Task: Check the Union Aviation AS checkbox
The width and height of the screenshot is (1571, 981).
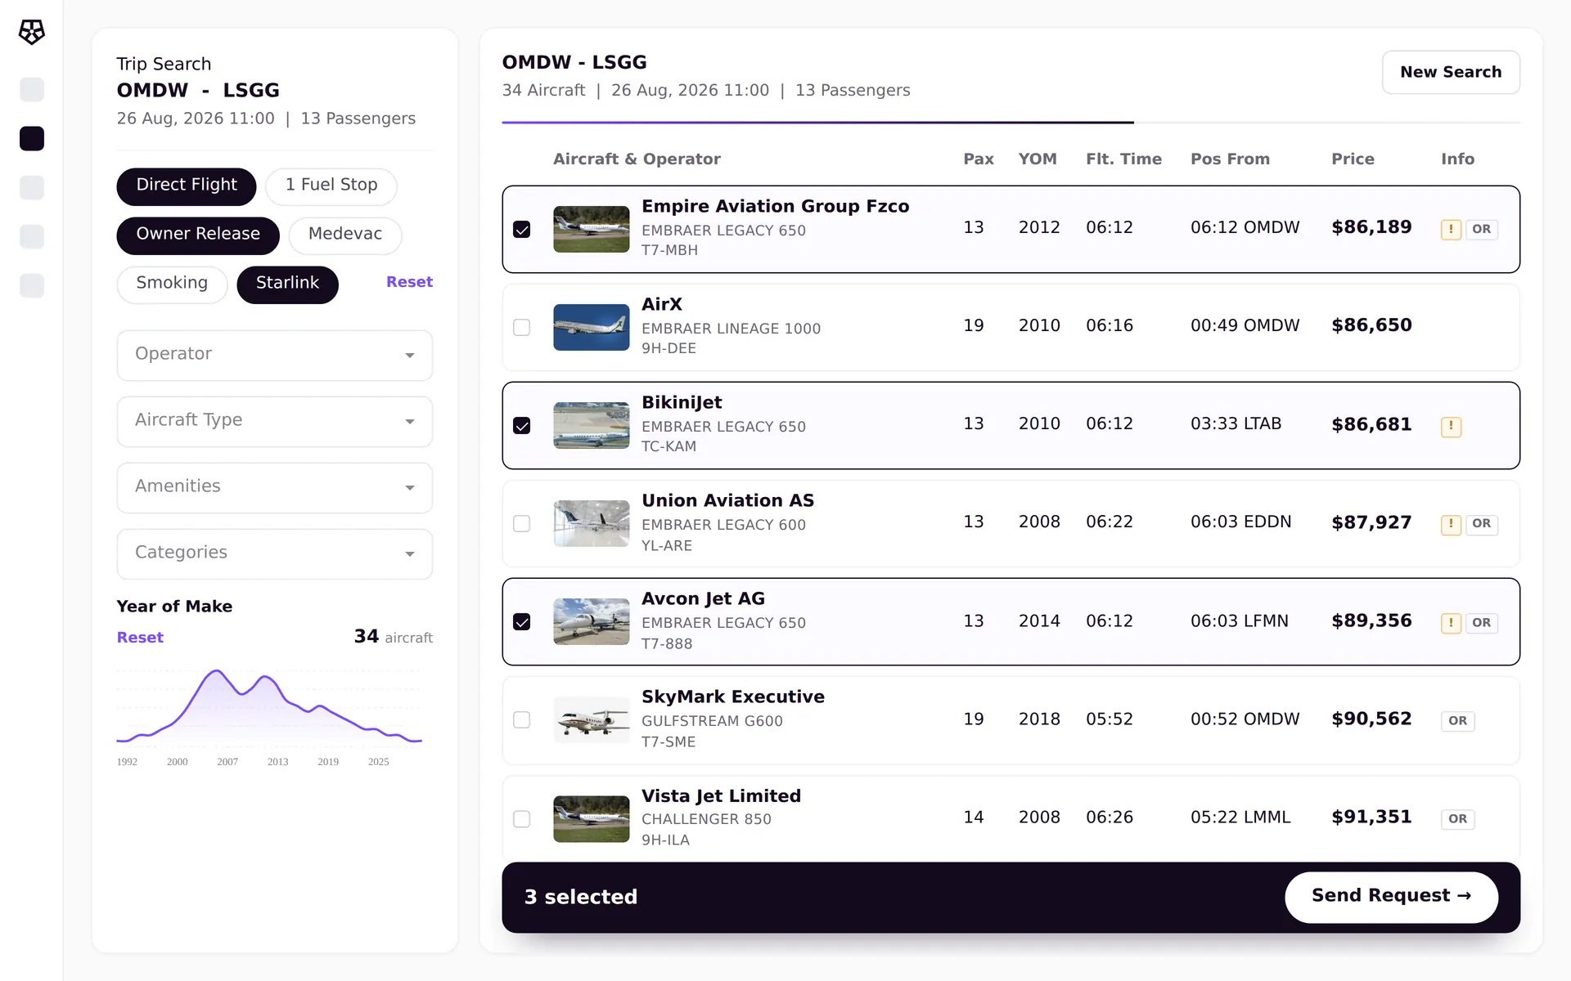Action: (521, 524)
